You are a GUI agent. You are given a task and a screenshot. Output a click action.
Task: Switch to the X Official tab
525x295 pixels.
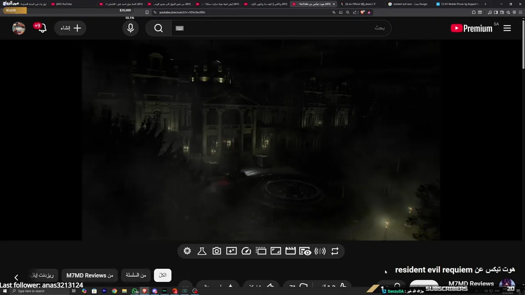(360, 4)
